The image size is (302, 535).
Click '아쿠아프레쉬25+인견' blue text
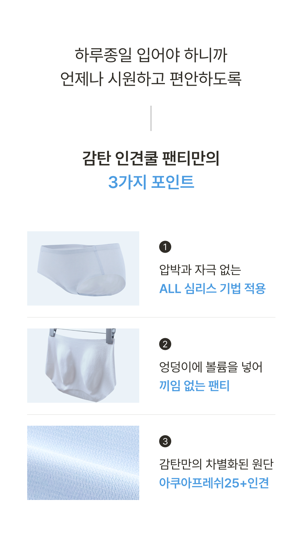point(214,483)
